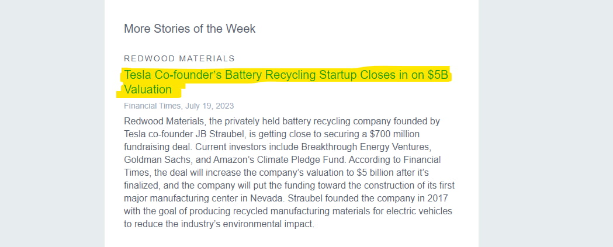Click the "$700 million" figure in the paragraph
613x247 pixels.
click(x=394, y=134)
